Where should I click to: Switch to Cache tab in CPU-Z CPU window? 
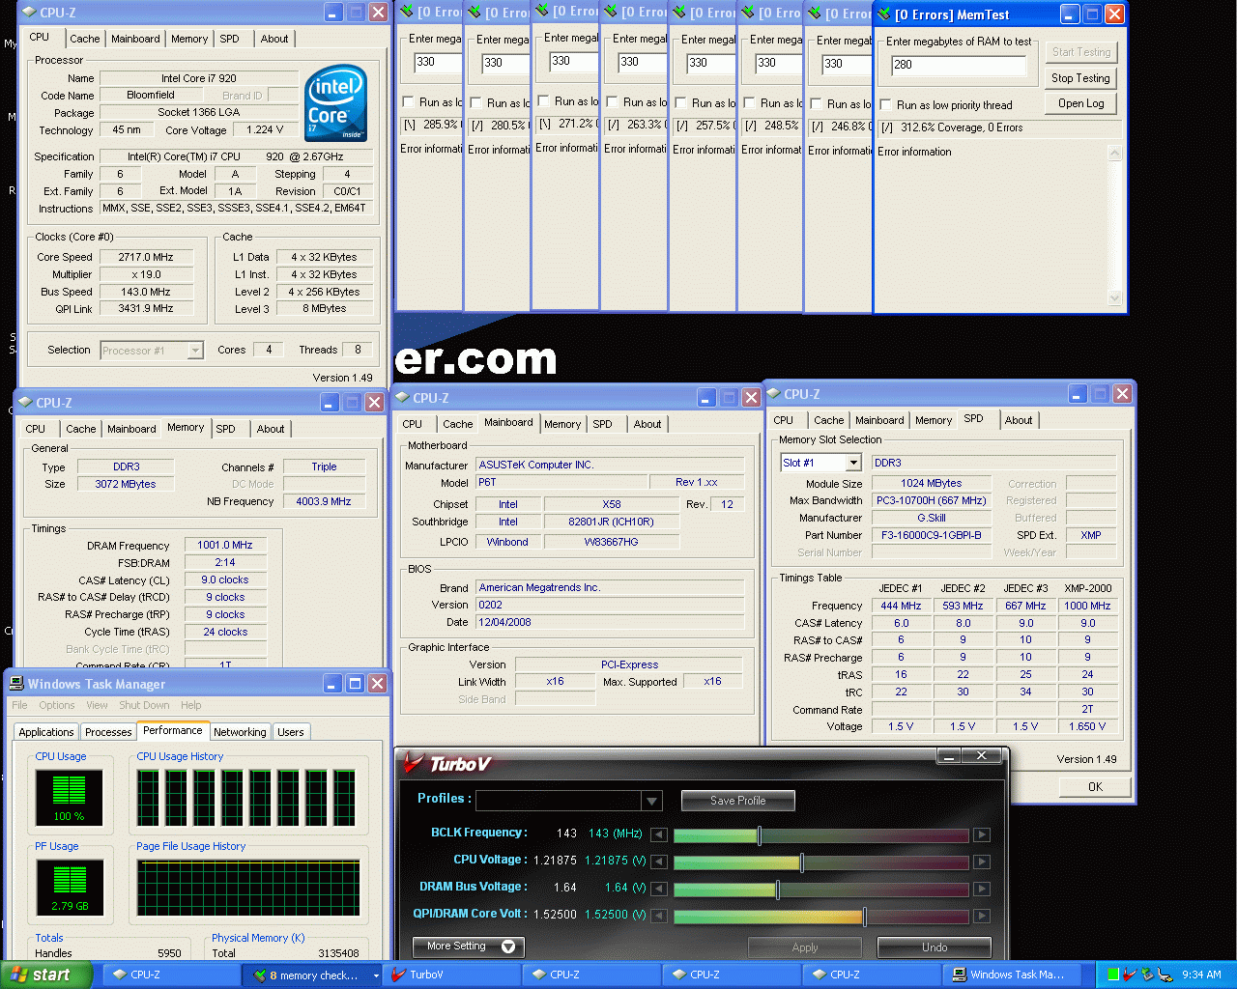pyautogui.click(x=85, y=39)
